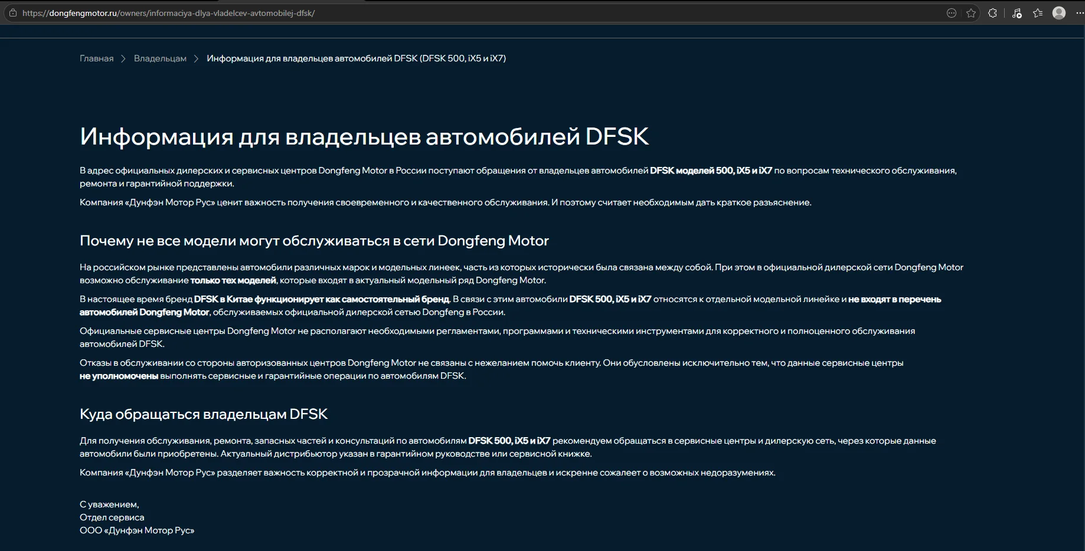Screen dimensions: 1085x551
Task: Add this page to favorites star
Action: (971, 13)
